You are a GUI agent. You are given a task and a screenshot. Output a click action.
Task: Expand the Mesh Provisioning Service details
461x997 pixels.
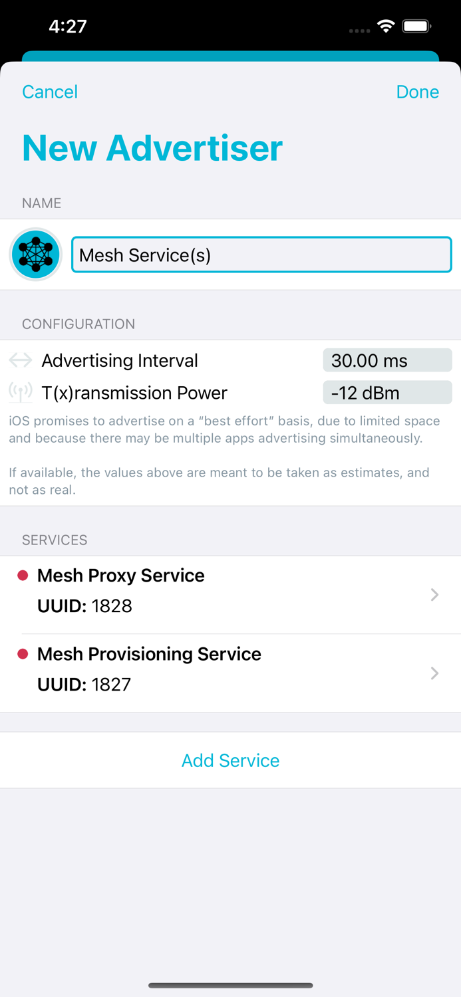434,673
